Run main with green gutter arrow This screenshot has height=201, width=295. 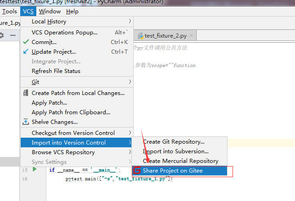pos(34,169)
